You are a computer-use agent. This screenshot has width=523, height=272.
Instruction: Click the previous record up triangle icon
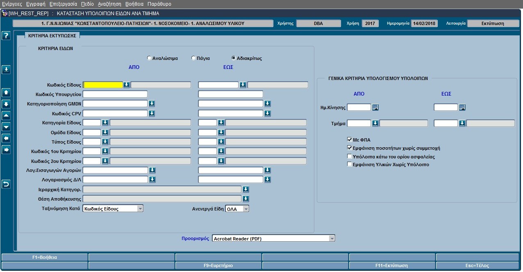point(6,115)
